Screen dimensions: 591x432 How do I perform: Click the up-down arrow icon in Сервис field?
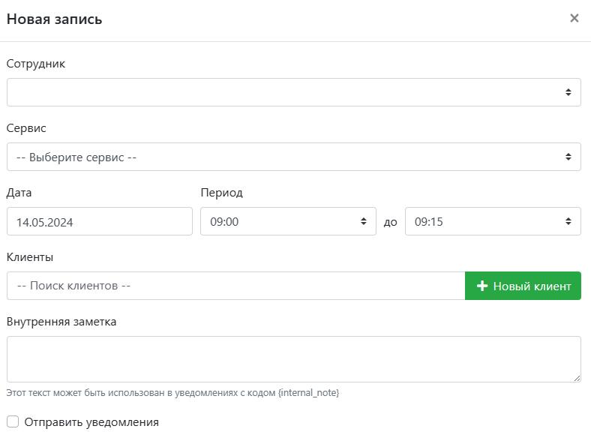[568, 157]
